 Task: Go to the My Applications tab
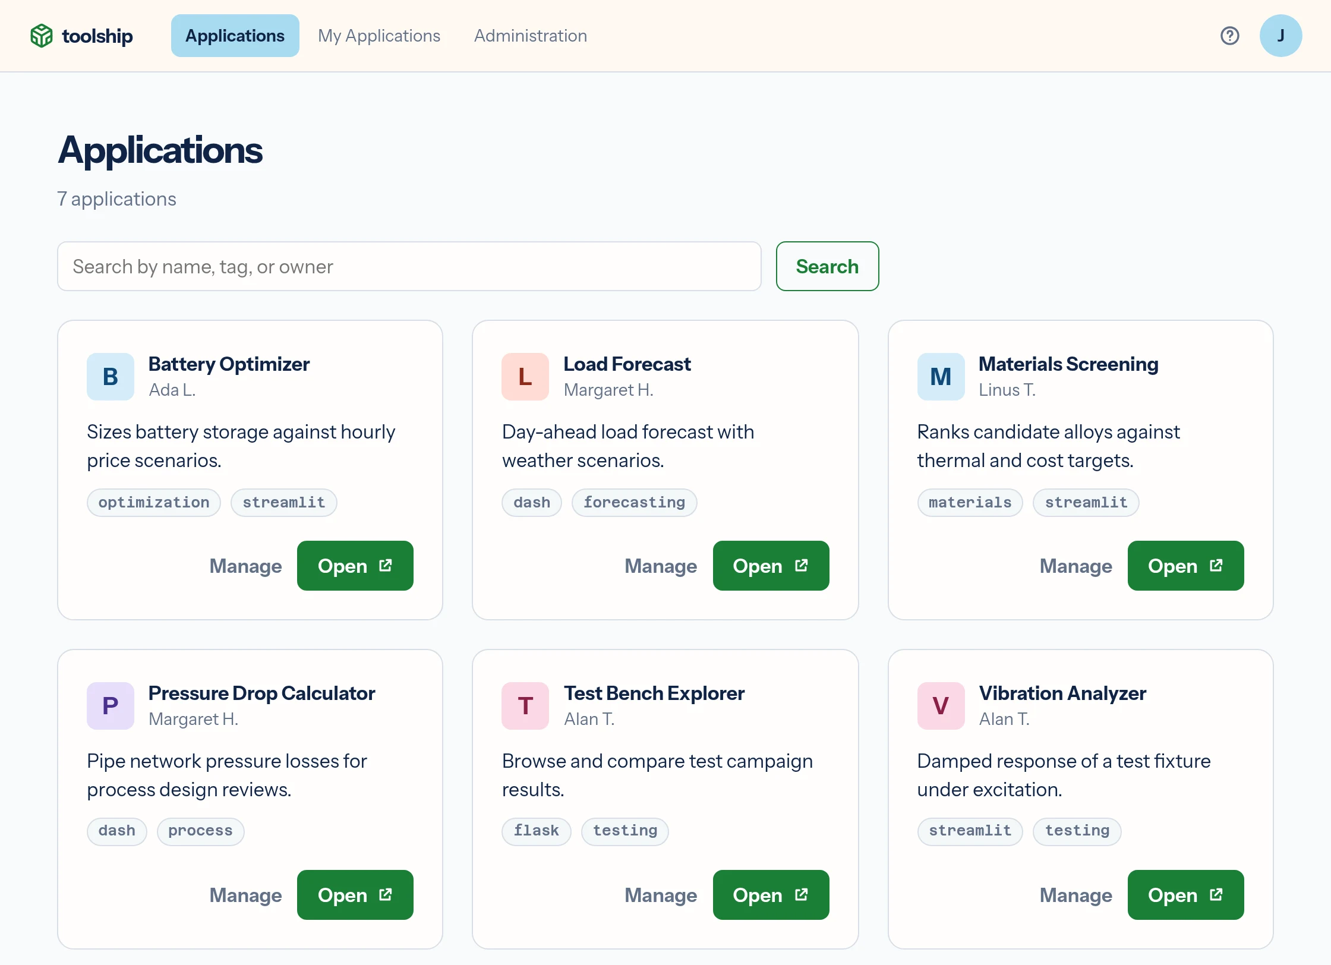pyautogui.click(x=379, y=36)
